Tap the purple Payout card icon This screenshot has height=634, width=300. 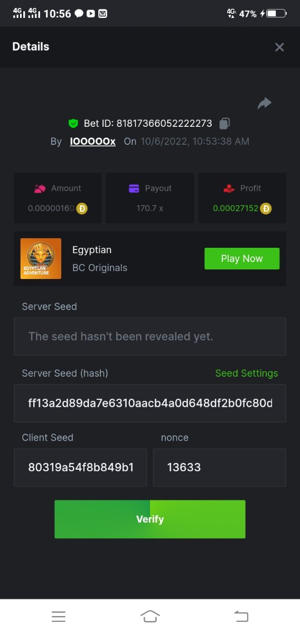(x=134, y=188)
